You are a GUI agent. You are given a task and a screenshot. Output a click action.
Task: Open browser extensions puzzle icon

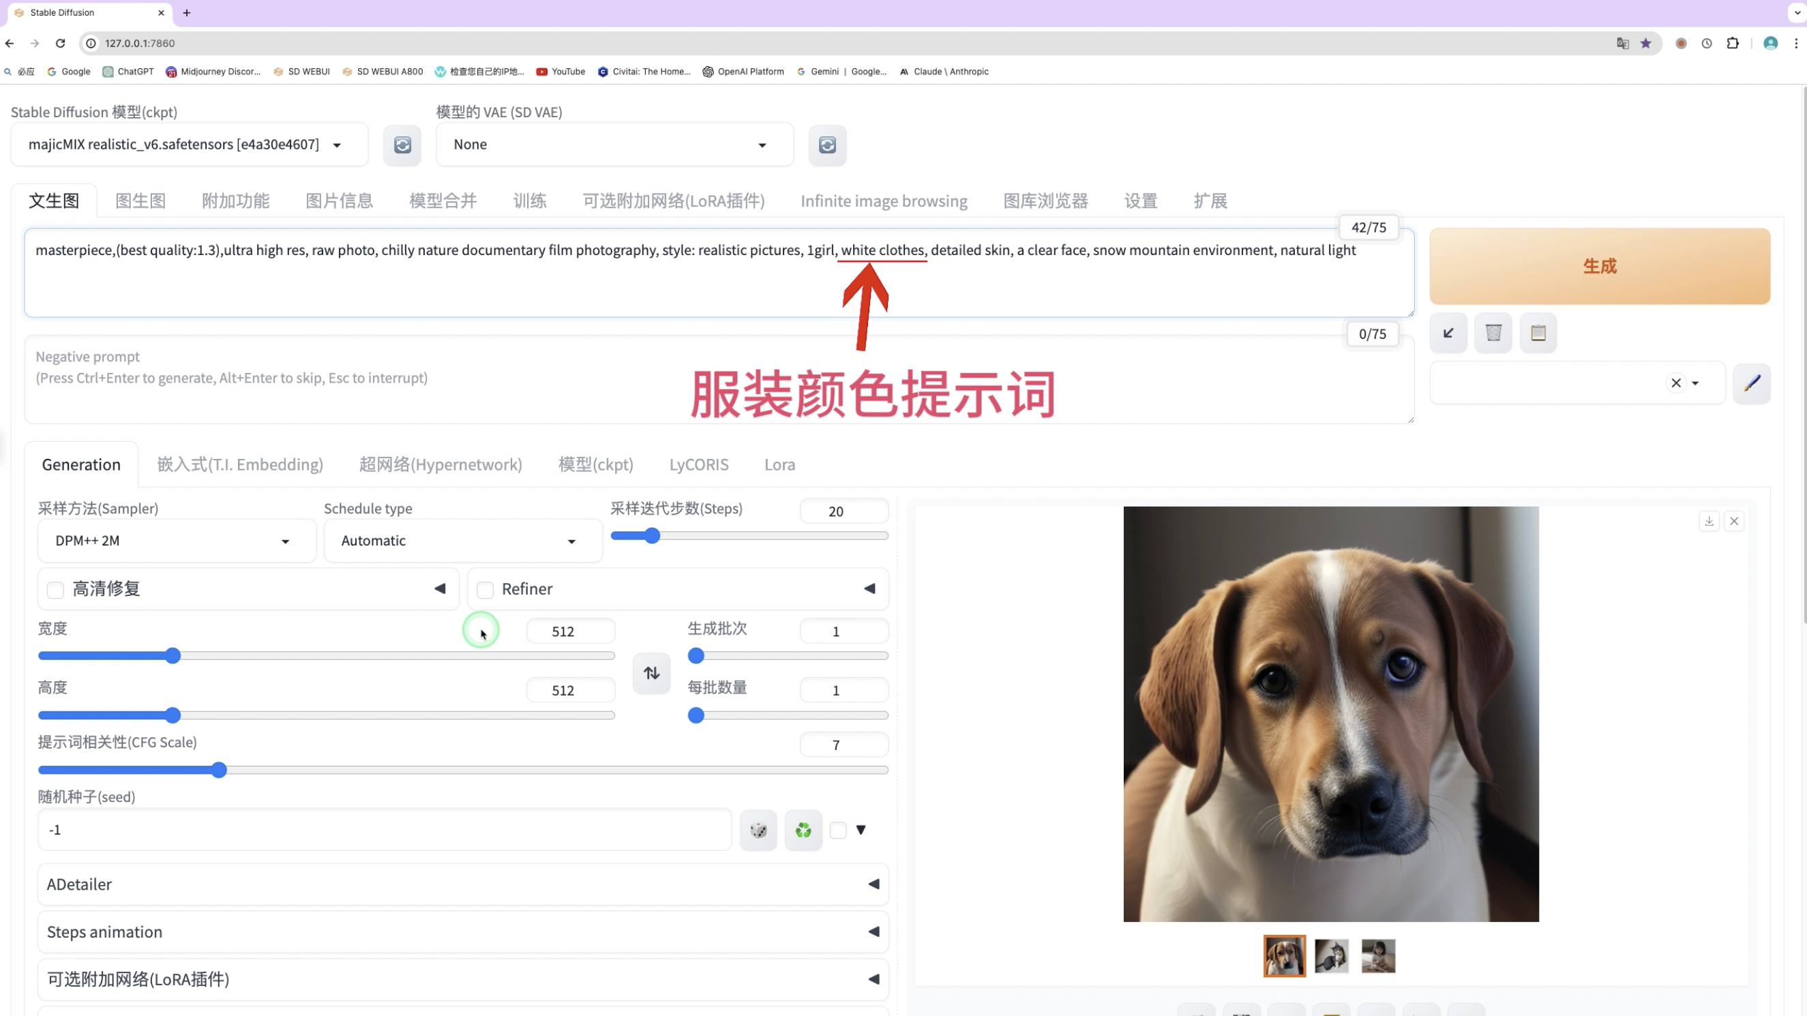[1733, 44]
